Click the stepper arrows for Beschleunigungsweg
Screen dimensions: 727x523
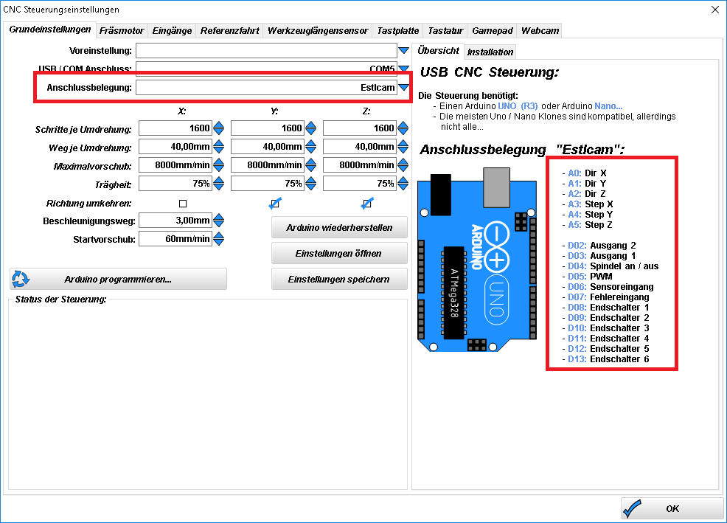[218, 221]
